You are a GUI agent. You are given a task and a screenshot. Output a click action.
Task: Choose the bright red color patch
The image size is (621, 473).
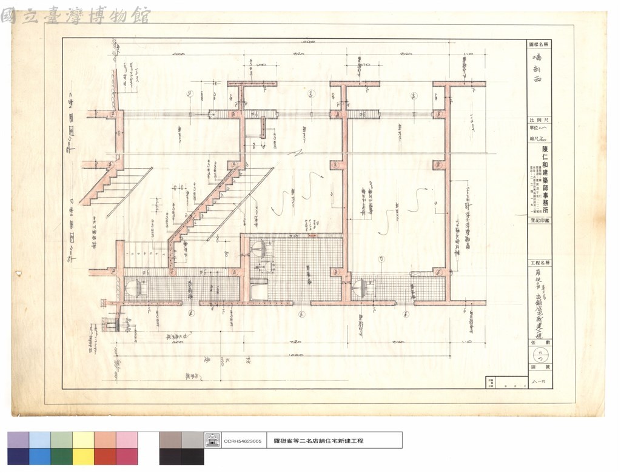click(x=105, y=457)
